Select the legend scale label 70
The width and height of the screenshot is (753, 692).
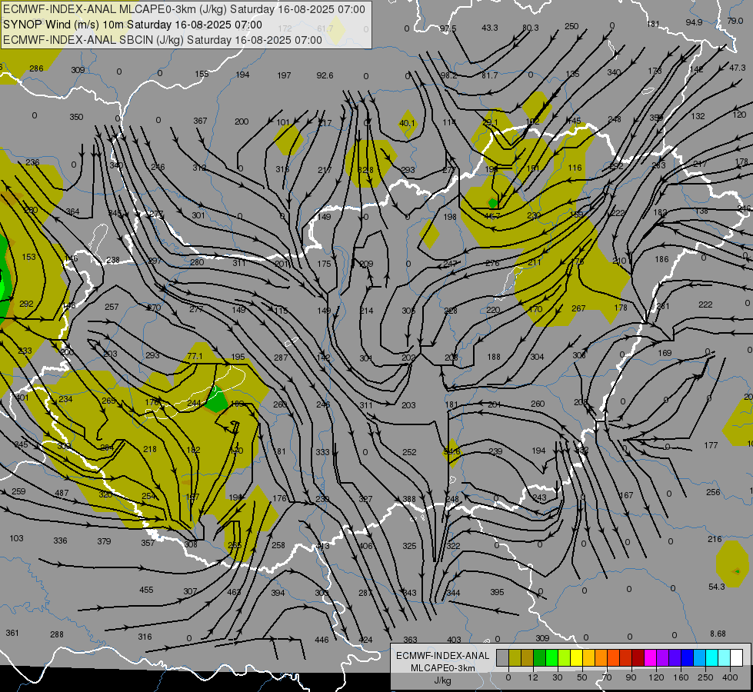pos(607,677)
